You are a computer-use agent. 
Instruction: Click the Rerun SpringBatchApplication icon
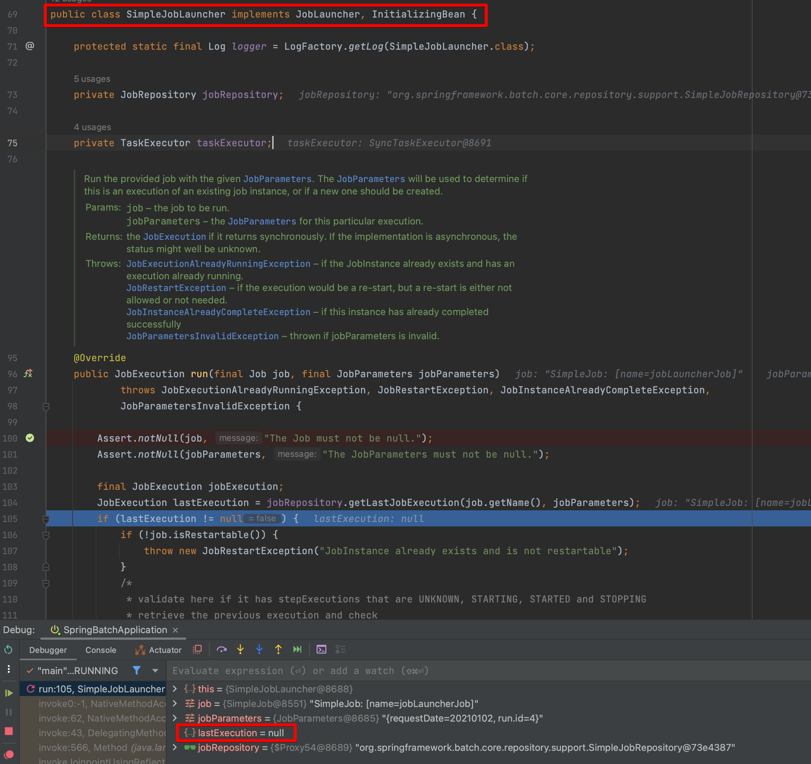click(x=8, y=650)
